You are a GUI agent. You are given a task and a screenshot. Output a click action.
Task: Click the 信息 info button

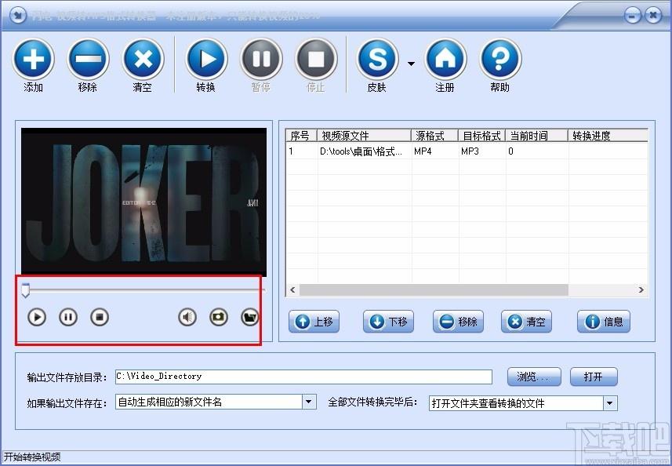click(x=604, y=322)
